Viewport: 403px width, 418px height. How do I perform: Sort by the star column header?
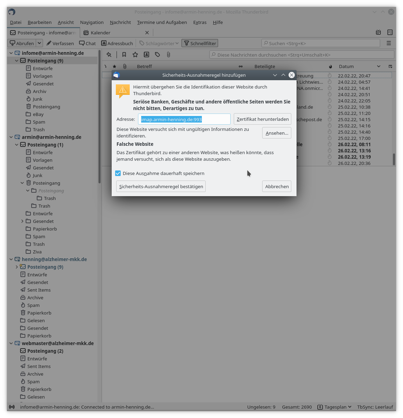point(114,66)
